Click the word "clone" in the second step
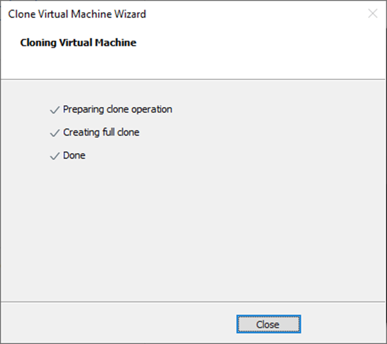The image size is (387, 344). pos(129,133)
